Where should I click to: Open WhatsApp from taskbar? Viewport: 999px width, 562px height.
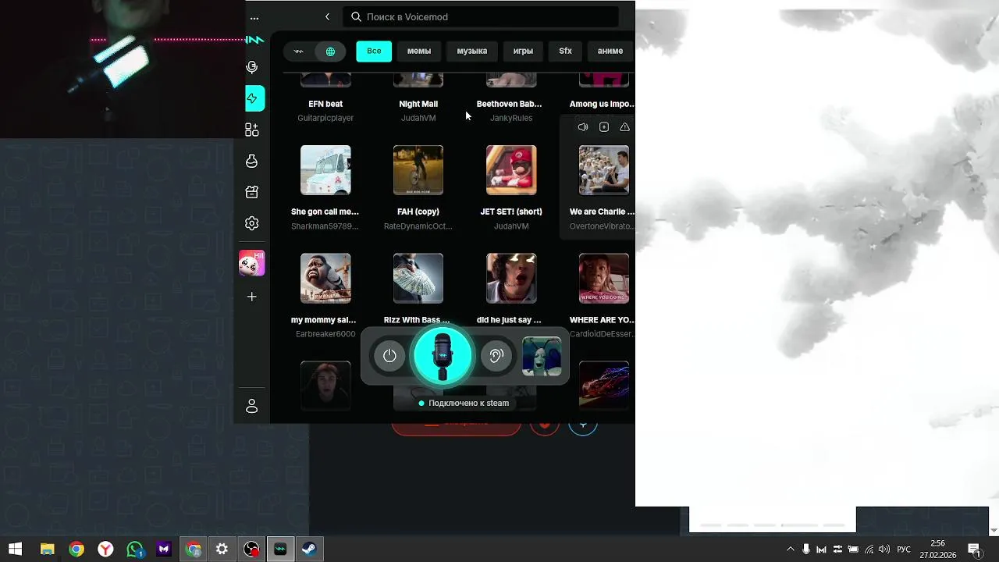135,550
